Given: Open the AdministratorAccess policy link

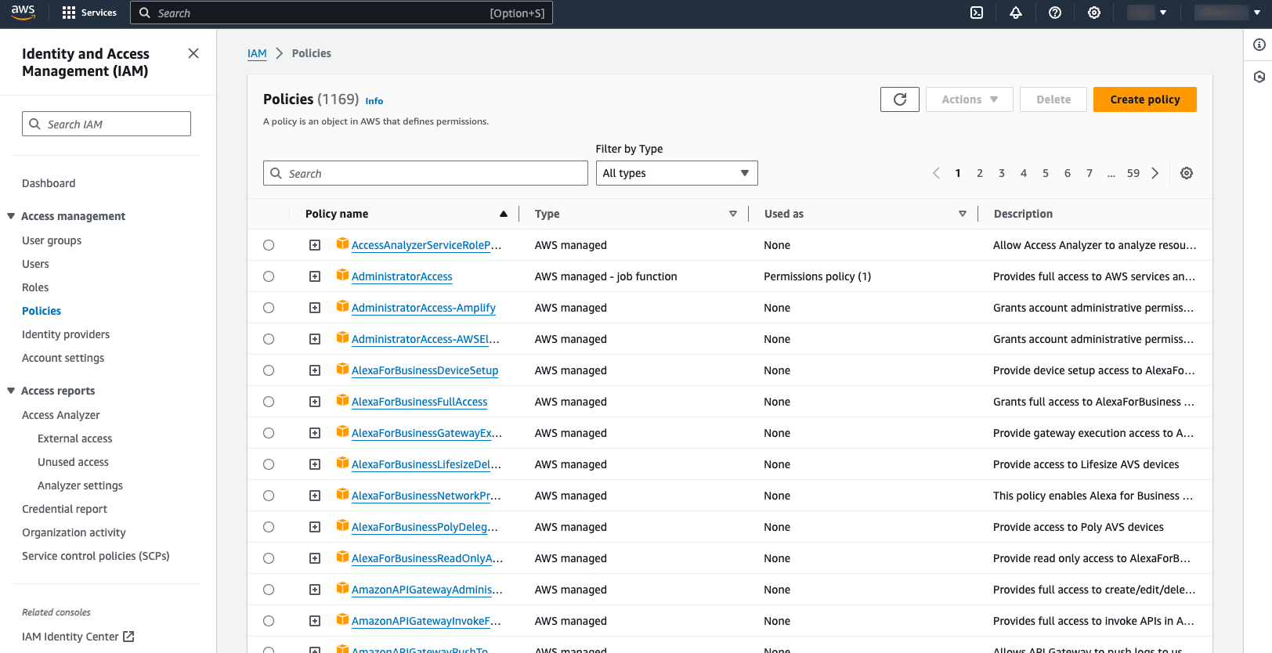Looking at the screenshot, I should point(402,276).
